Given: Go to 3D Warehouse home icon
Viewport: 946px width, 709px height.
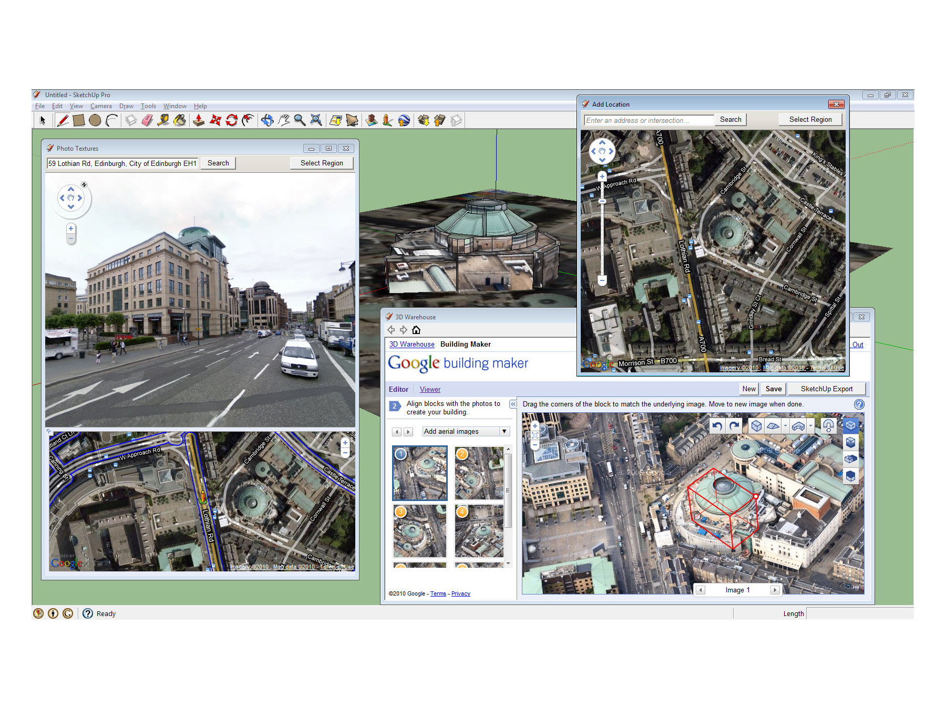Looking at the screenshot, I should point(416,330).
